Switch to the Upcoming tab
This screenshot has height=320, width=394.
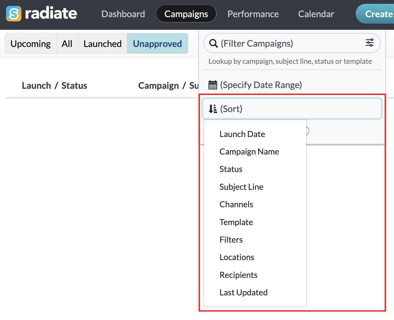[31, 44]
